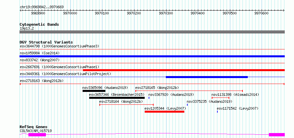Click the esv3644798 1000GenomesConsortiumPhase3 label

(x=59, y=46)
